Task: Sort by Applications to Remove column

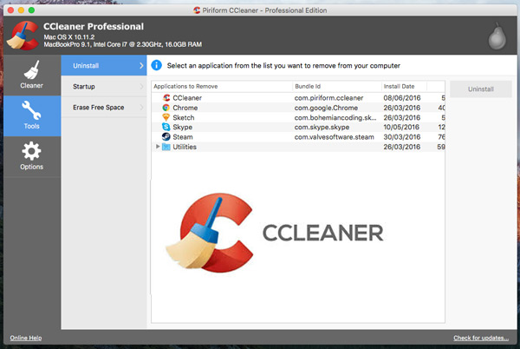Action: tap(222, 86)
